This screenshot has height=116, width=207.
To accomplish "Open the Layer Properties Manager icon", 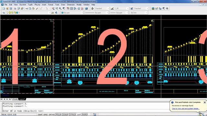I will (4, 13).
